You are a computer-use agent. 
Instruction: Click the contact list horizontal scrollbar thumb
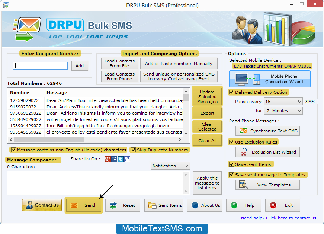click(x=49, y=140)
